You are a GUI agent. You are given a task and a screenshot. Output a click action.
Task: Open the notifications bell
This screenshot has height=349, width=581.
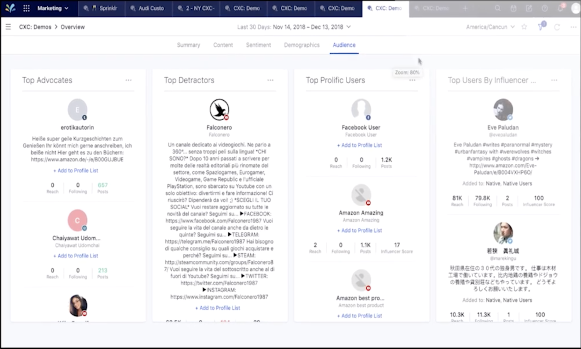click(x=560, y=8)
